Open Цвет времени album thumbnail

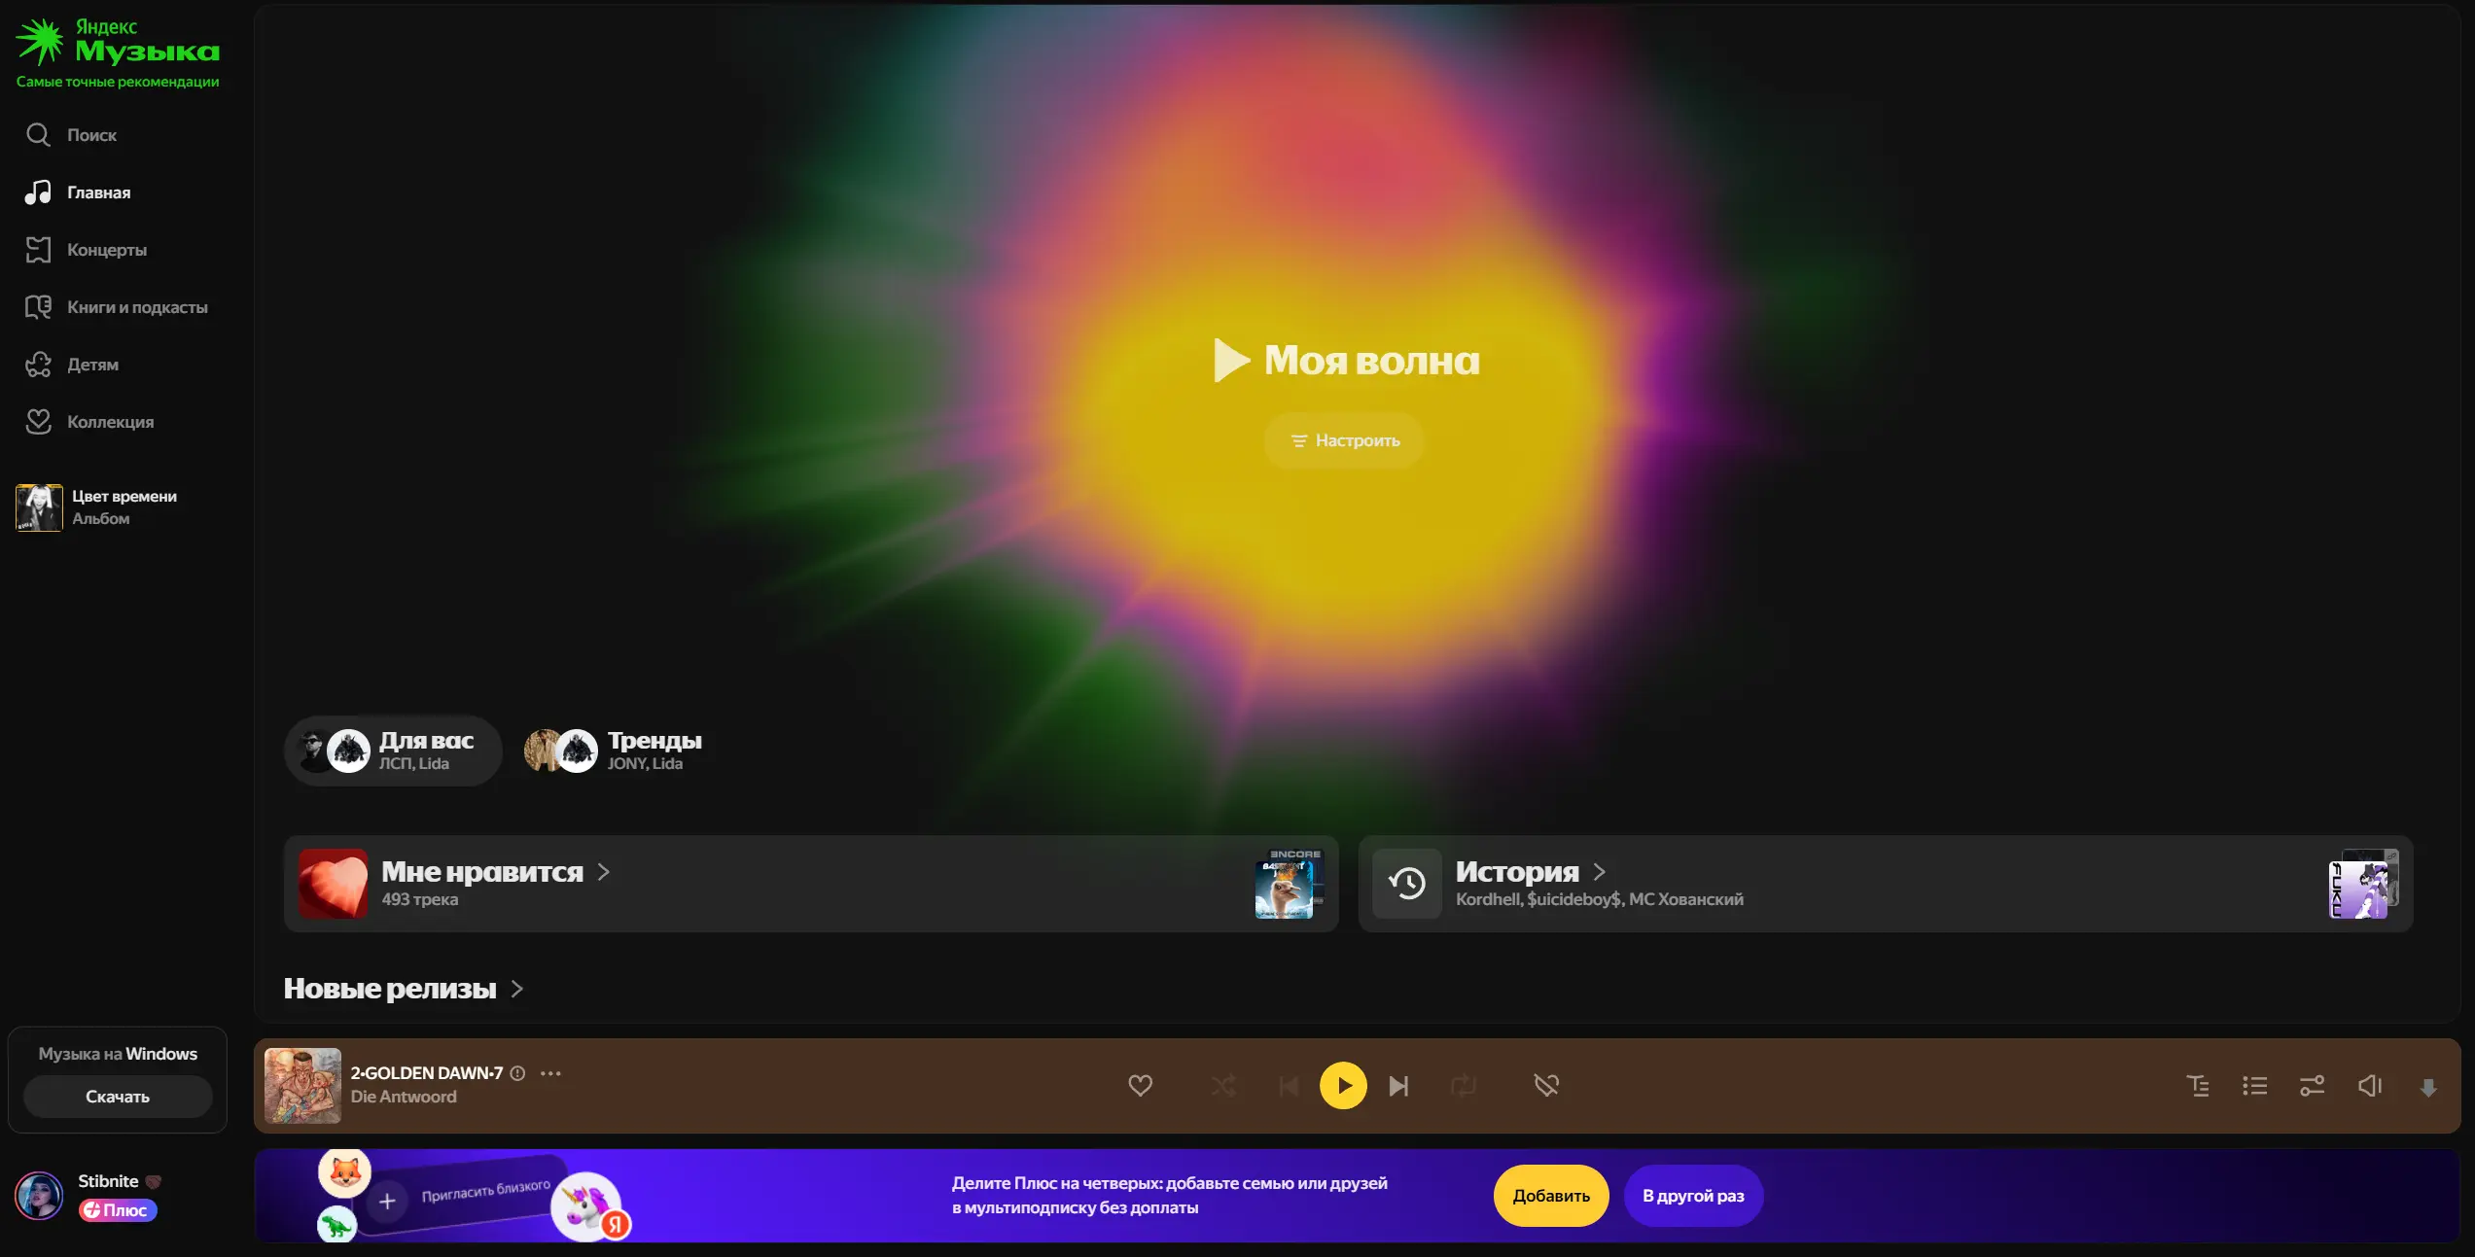click(x=39, y=507)
